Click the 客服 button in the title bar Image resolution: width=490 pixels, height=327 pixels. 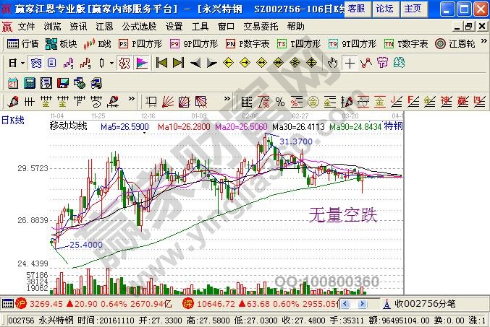point(355,9)
